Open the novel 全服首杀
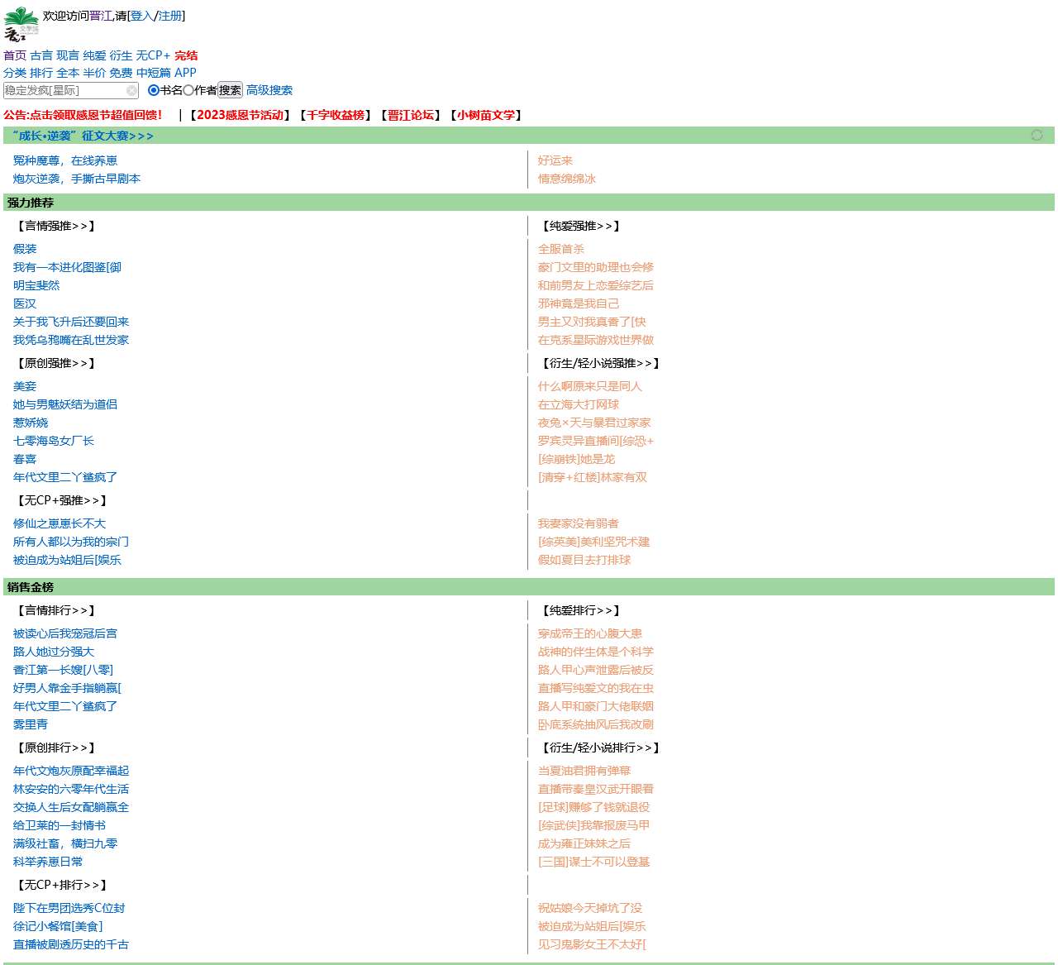 point(561,249)
